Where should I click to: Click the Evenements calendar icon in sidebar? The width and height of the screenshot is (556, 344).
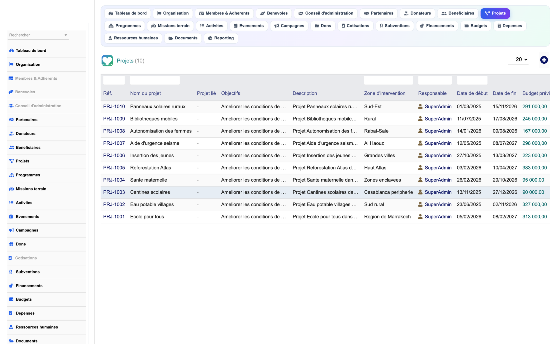point(11,217)
